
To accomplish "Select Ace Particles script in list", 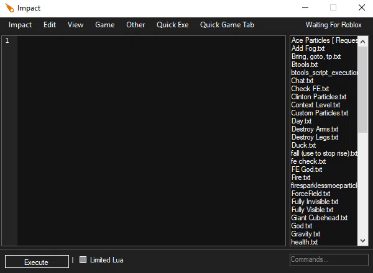I will click(x=325, y=40).
